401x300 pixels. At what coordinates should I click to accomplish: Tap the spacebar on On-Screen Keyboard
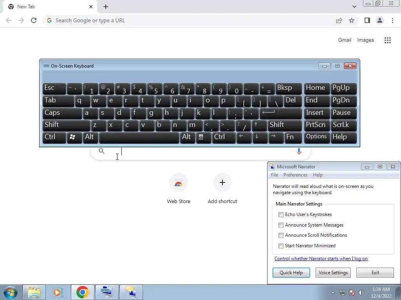pos(139,138)
